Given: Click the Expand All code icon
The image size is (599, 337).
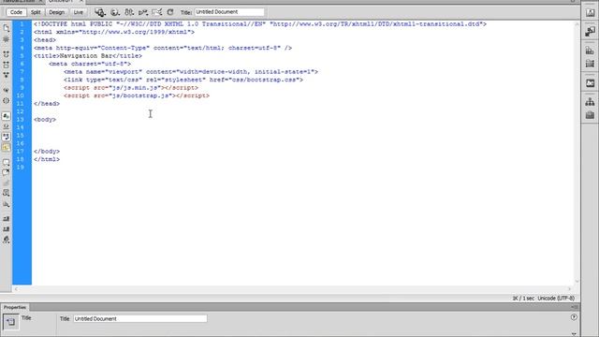Looking at the screenshot, I should point(7,75).
